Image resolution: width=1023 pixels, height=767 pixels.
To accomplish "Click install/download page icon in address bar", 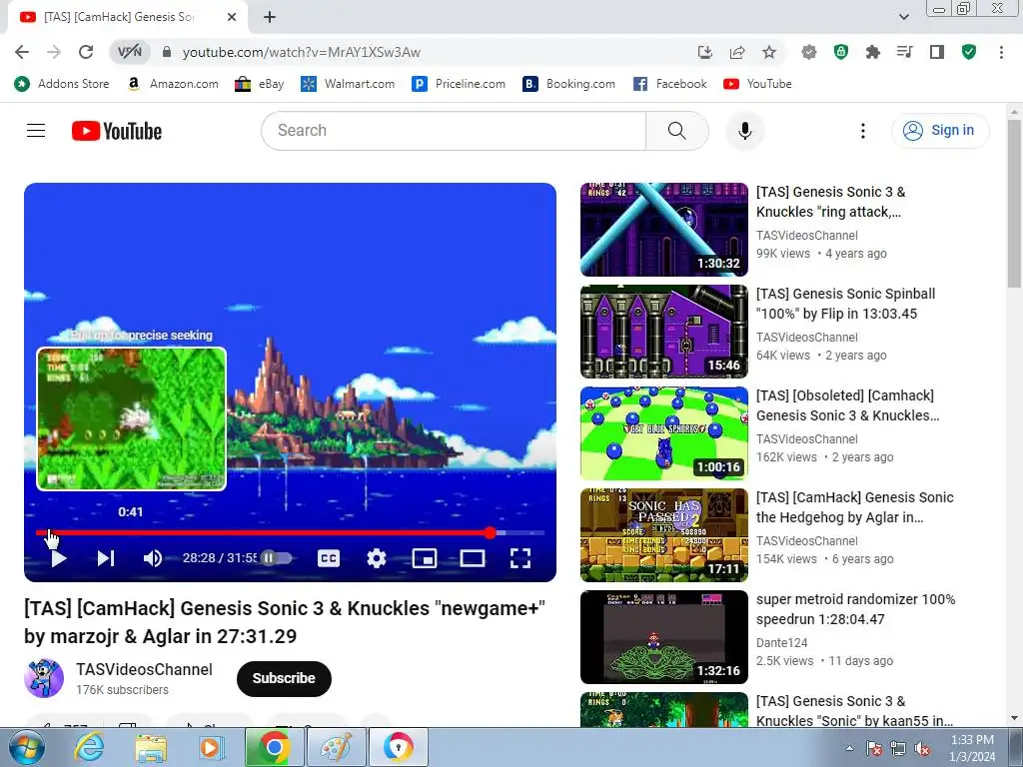I will tap(704, 52).
